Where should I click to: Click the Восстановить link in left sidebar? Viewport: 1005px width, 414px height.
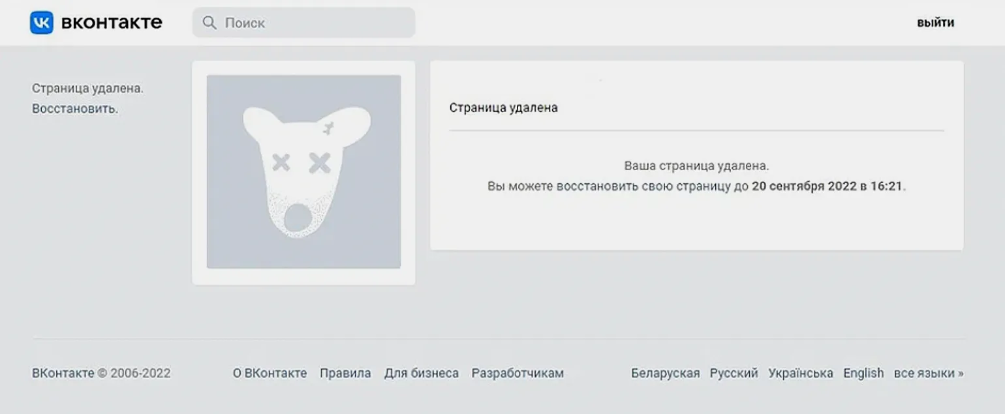click(x=75, y=109)
